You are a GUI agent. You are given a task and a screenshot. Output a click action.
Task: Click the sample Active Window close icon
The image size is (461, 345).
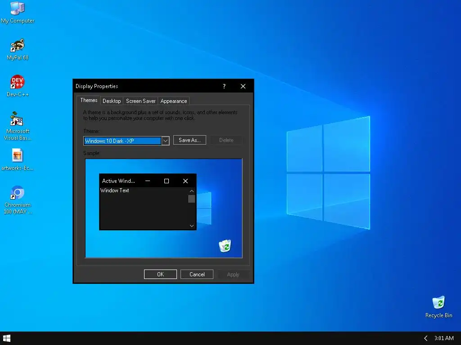(x=185, y=181)
